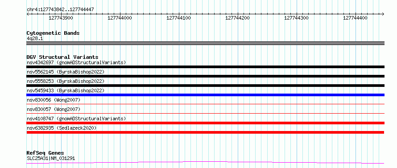The height and width of the screenshot is (168, 397).
Task: Click the black bar under nsv5558253
Action: click(205, 86)
